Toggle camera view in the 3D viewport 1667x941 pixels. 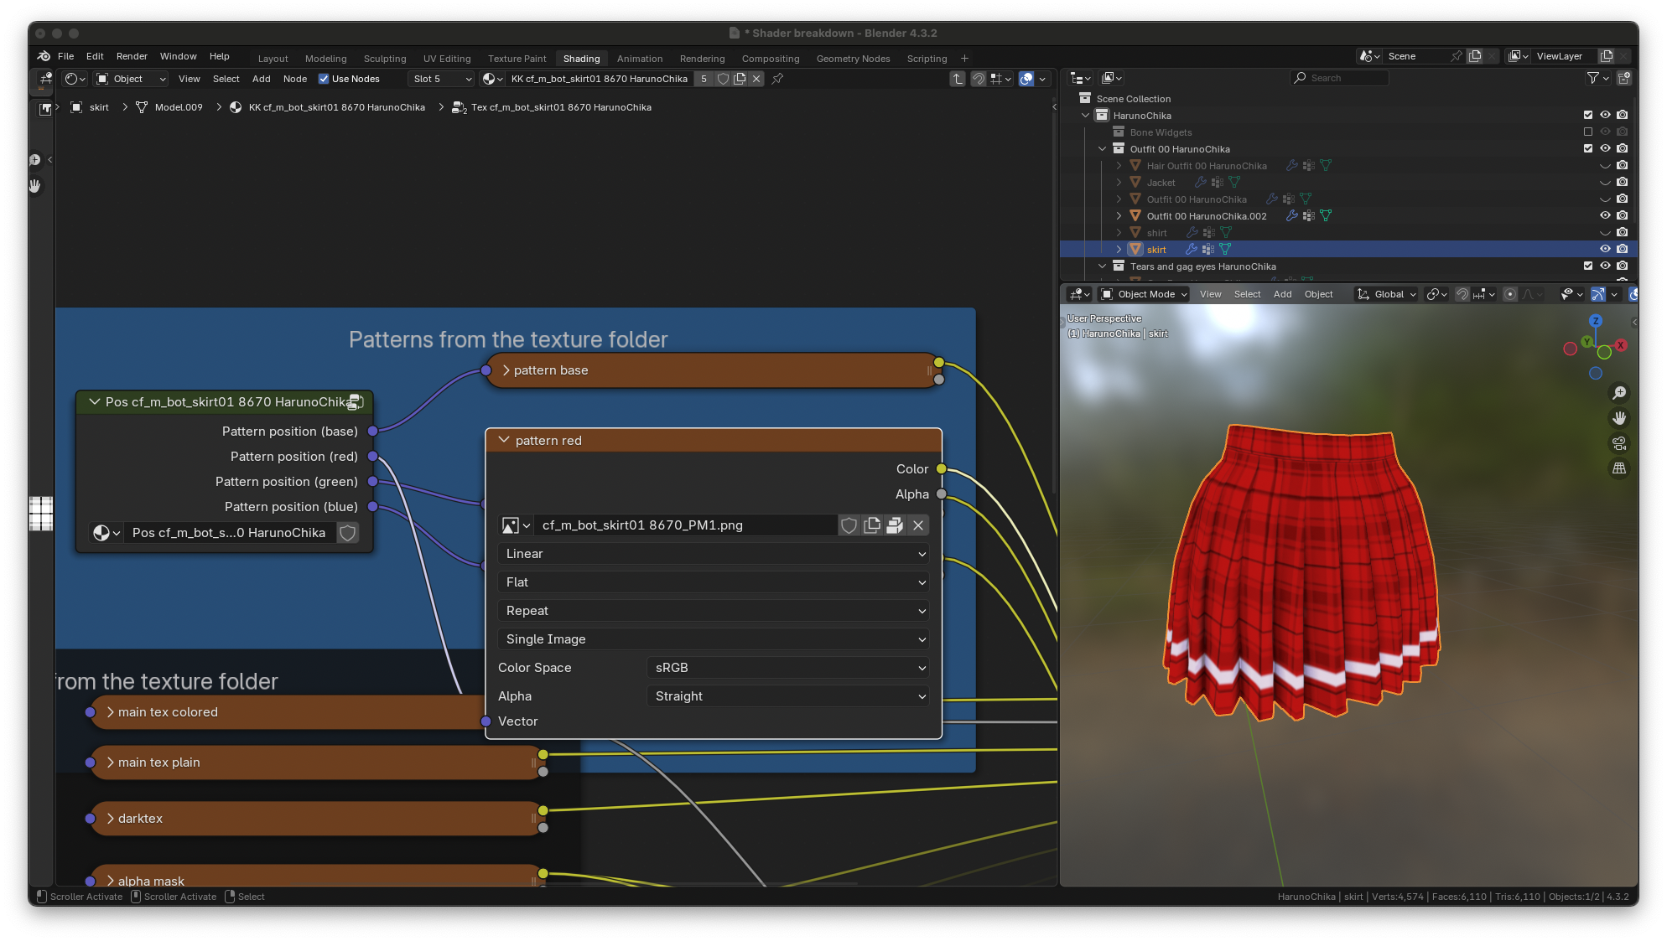(1619, 443)
